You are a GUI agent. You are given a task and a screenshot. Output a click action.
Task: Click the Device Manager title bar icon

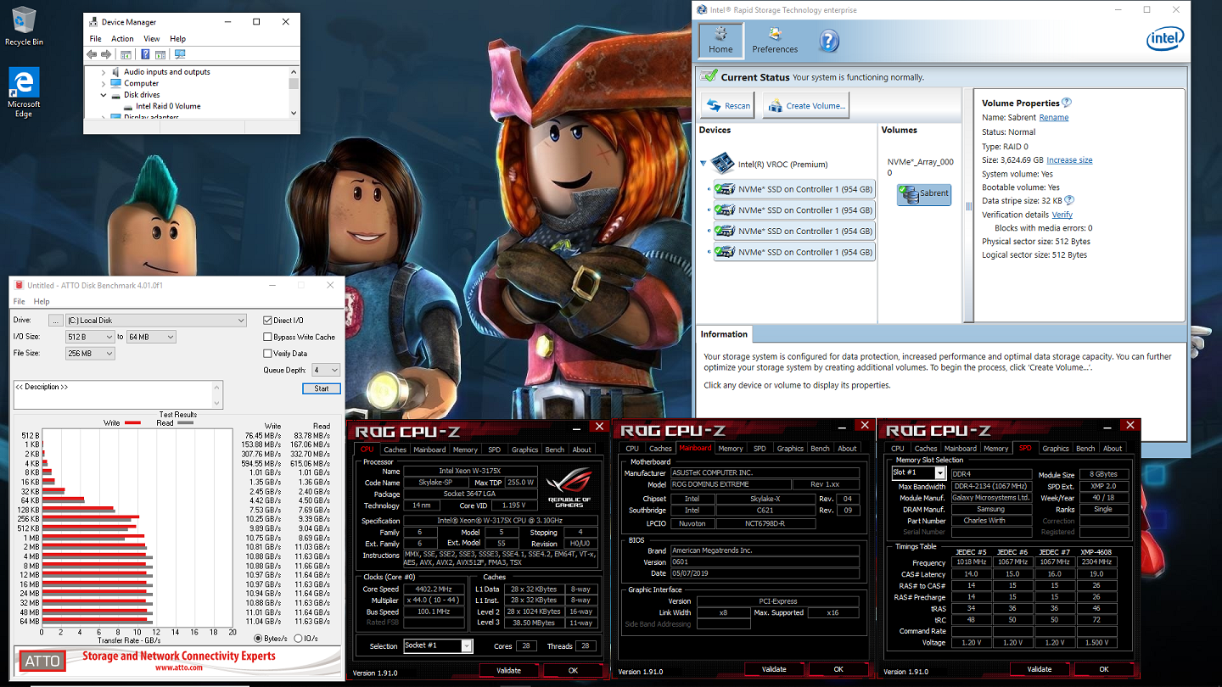(x=92, y=22)
